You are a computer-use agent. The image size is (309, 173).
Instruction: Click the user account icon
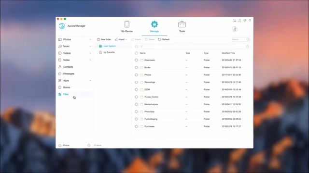[x=239, y=20]
